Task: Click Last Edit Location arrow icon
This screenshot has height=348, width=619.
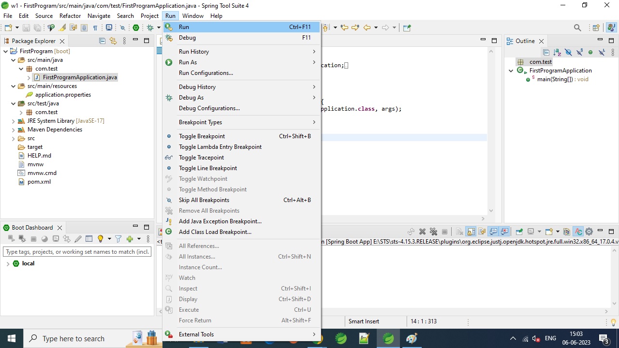Action: pyautogui.click(x=344, y=28)
